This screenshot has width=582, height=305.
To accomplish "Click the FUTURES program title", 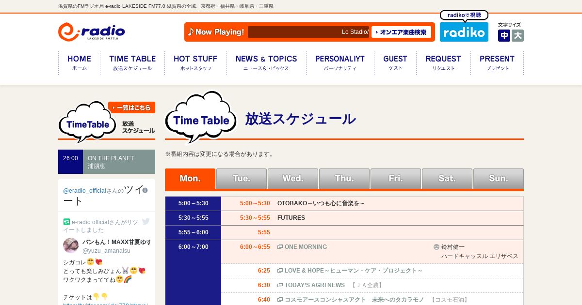I will coord(291,218).
